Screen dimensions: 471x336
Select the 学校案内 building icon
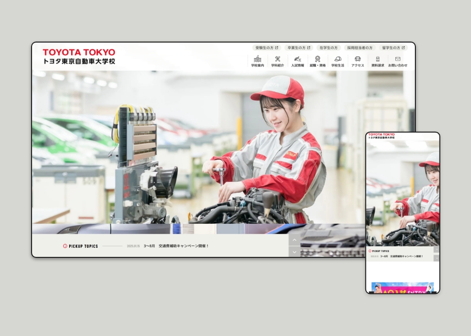tap(257, 60)
